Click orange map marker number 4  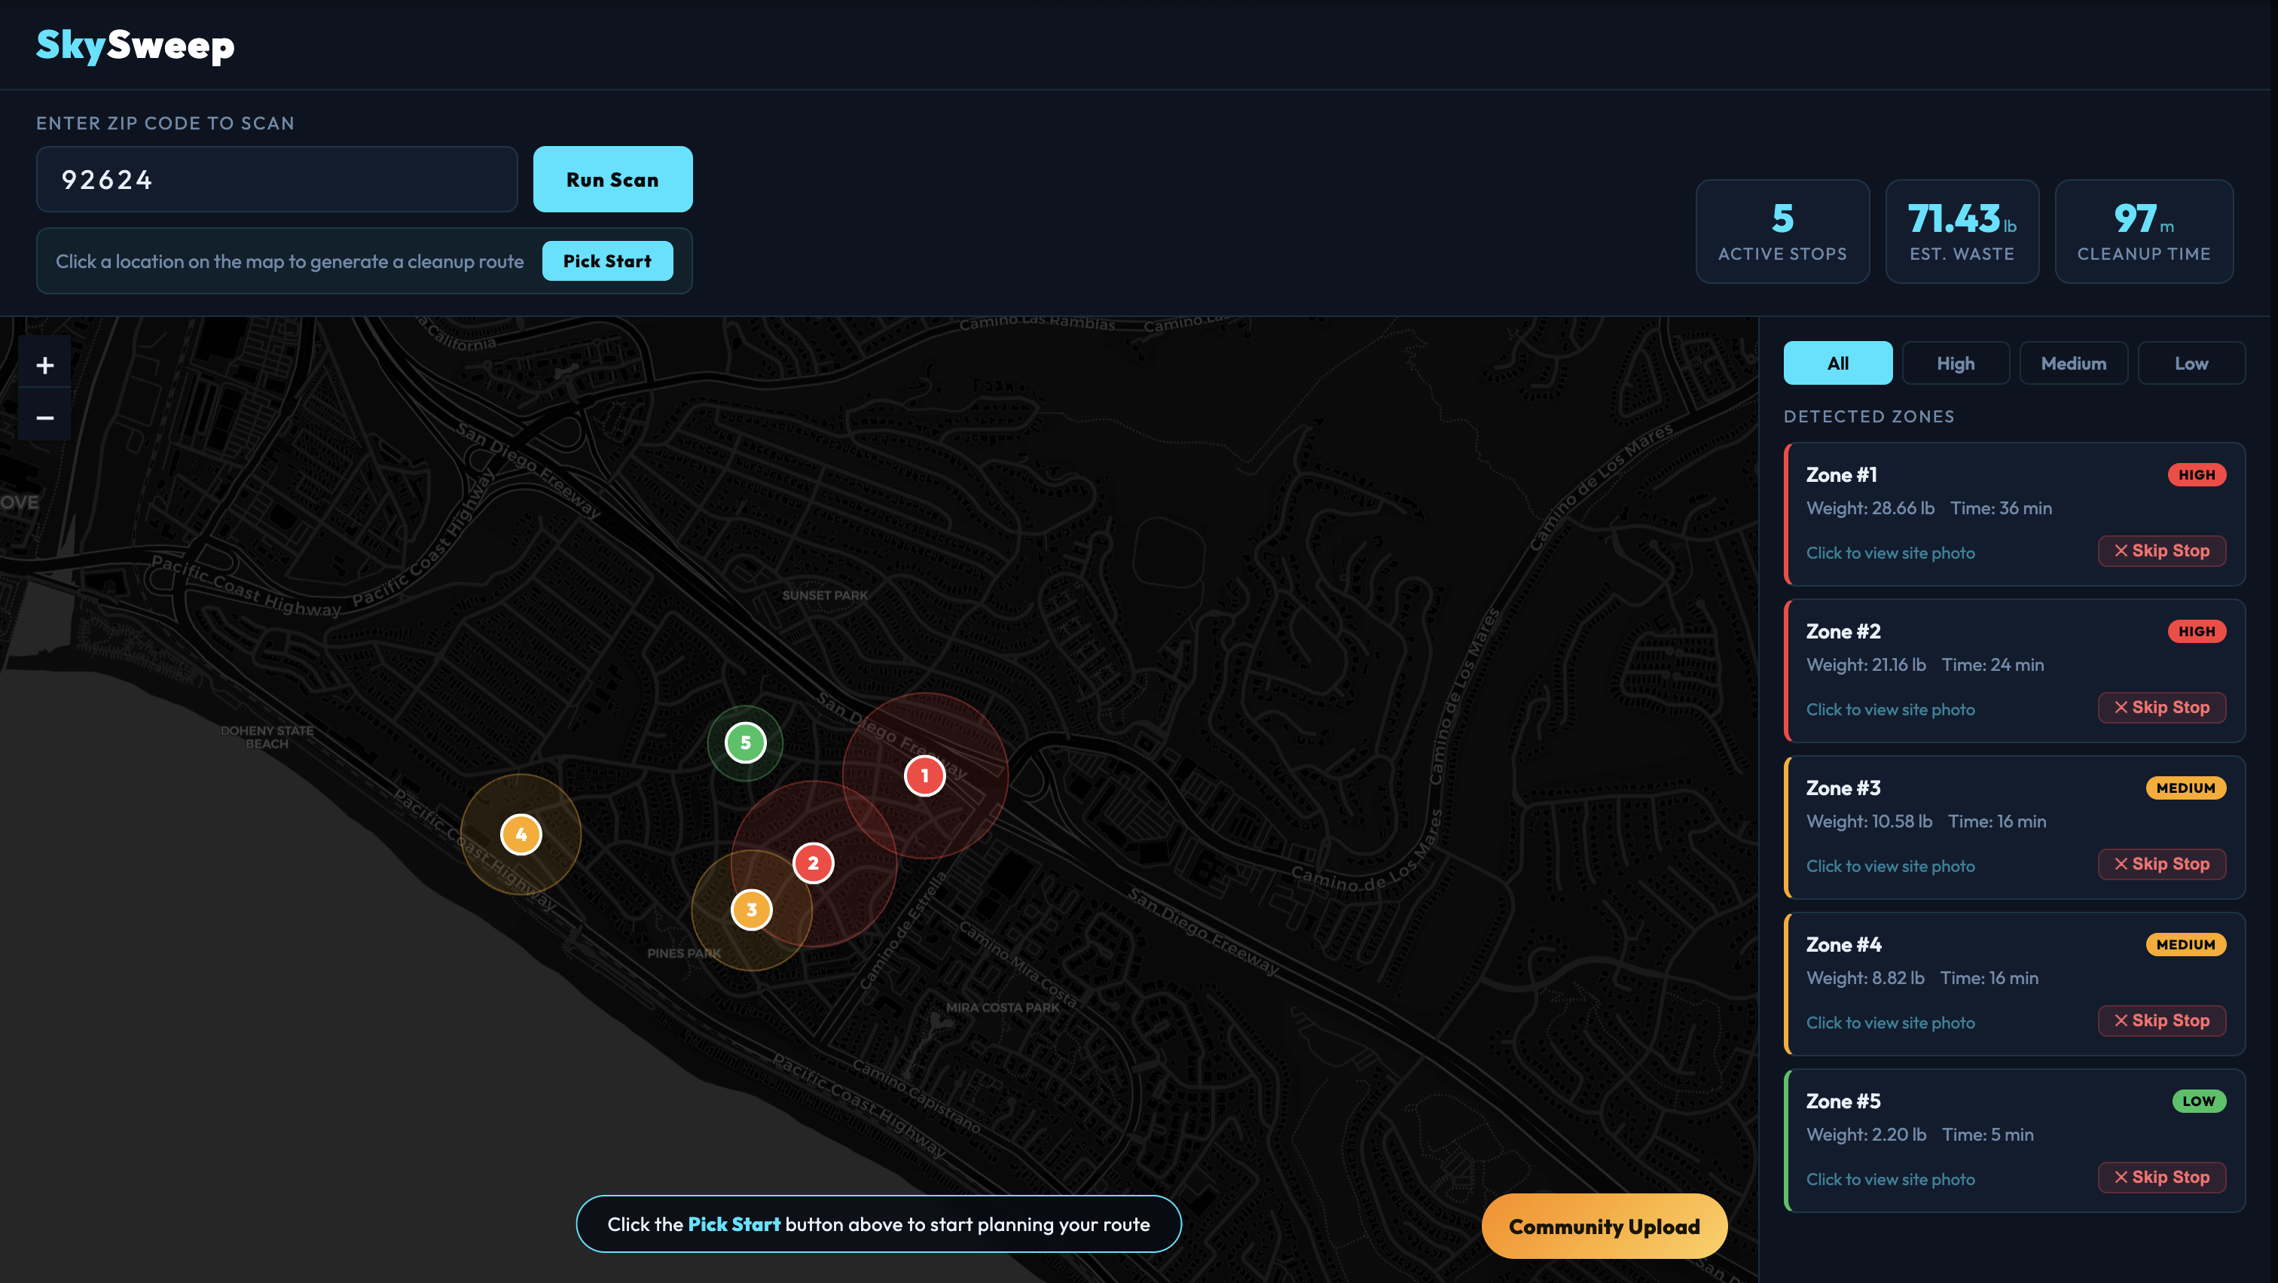click(x=521, y=834)
